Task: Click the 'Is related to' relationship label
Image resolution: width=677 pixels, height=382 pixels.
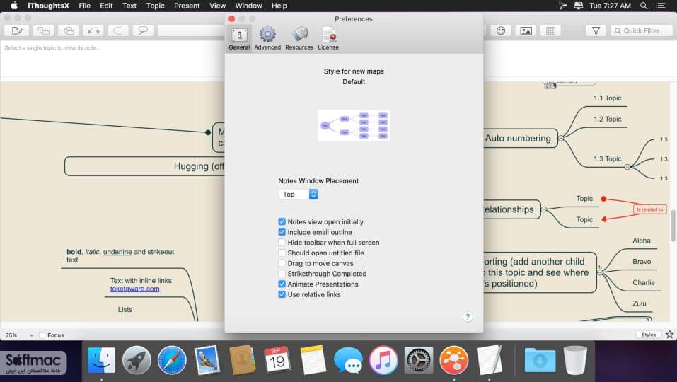Action: pyautogui.click(x=650, y=209)
